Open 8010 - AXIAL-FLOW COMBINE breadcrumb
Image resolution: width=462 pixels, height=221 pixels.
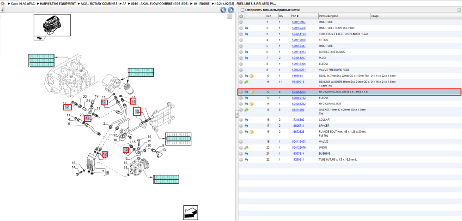point(159,4)
